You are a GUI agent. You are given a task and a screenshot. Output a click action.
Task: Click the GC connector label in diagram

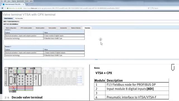tap(15, 75)
